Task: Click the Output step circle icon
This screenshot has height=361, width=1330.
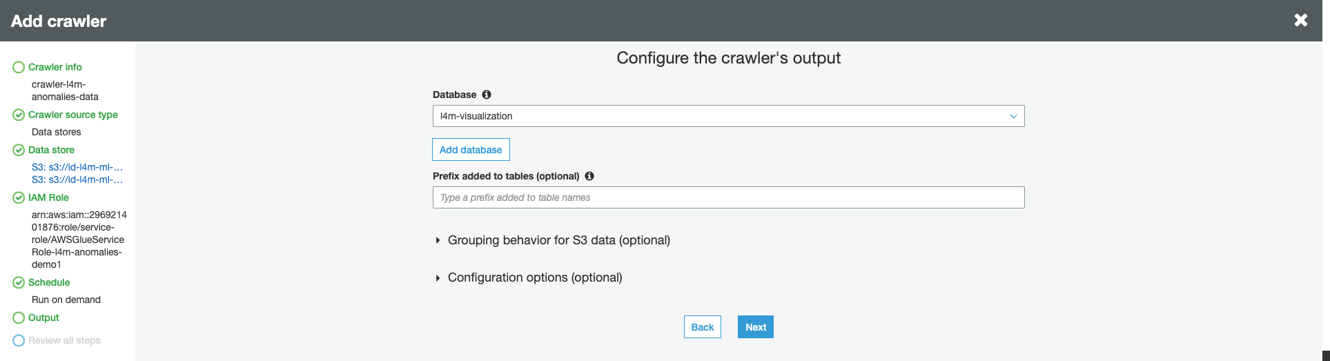Action: coord(19,318)
